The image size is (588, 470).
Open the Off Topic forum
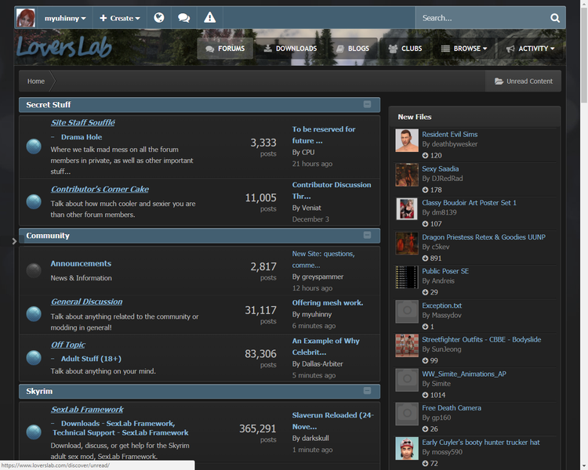point(68,345)
